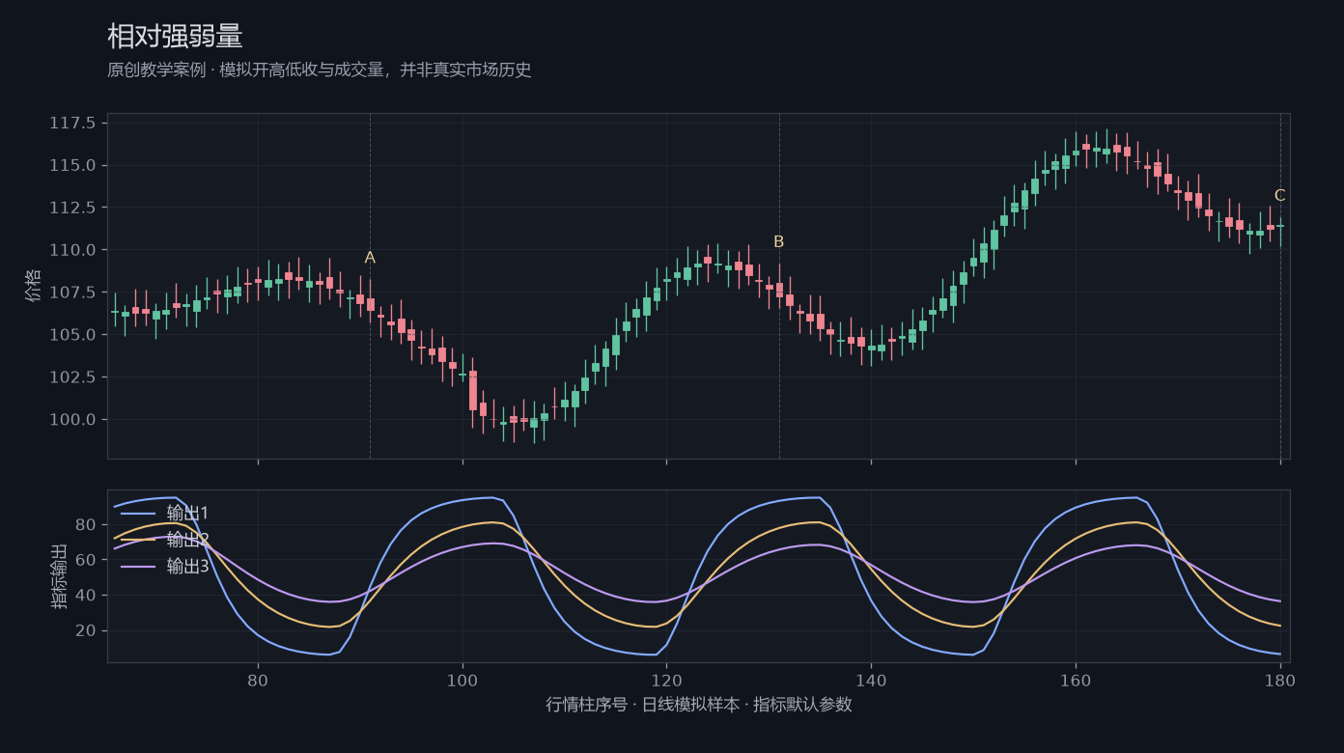Click the 117.5 price tick label

pyautogui.click(x=73, y=123)
